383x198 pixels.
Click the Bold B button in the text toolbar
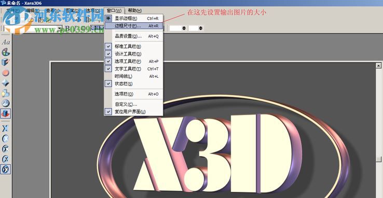[x=67, y=29]
